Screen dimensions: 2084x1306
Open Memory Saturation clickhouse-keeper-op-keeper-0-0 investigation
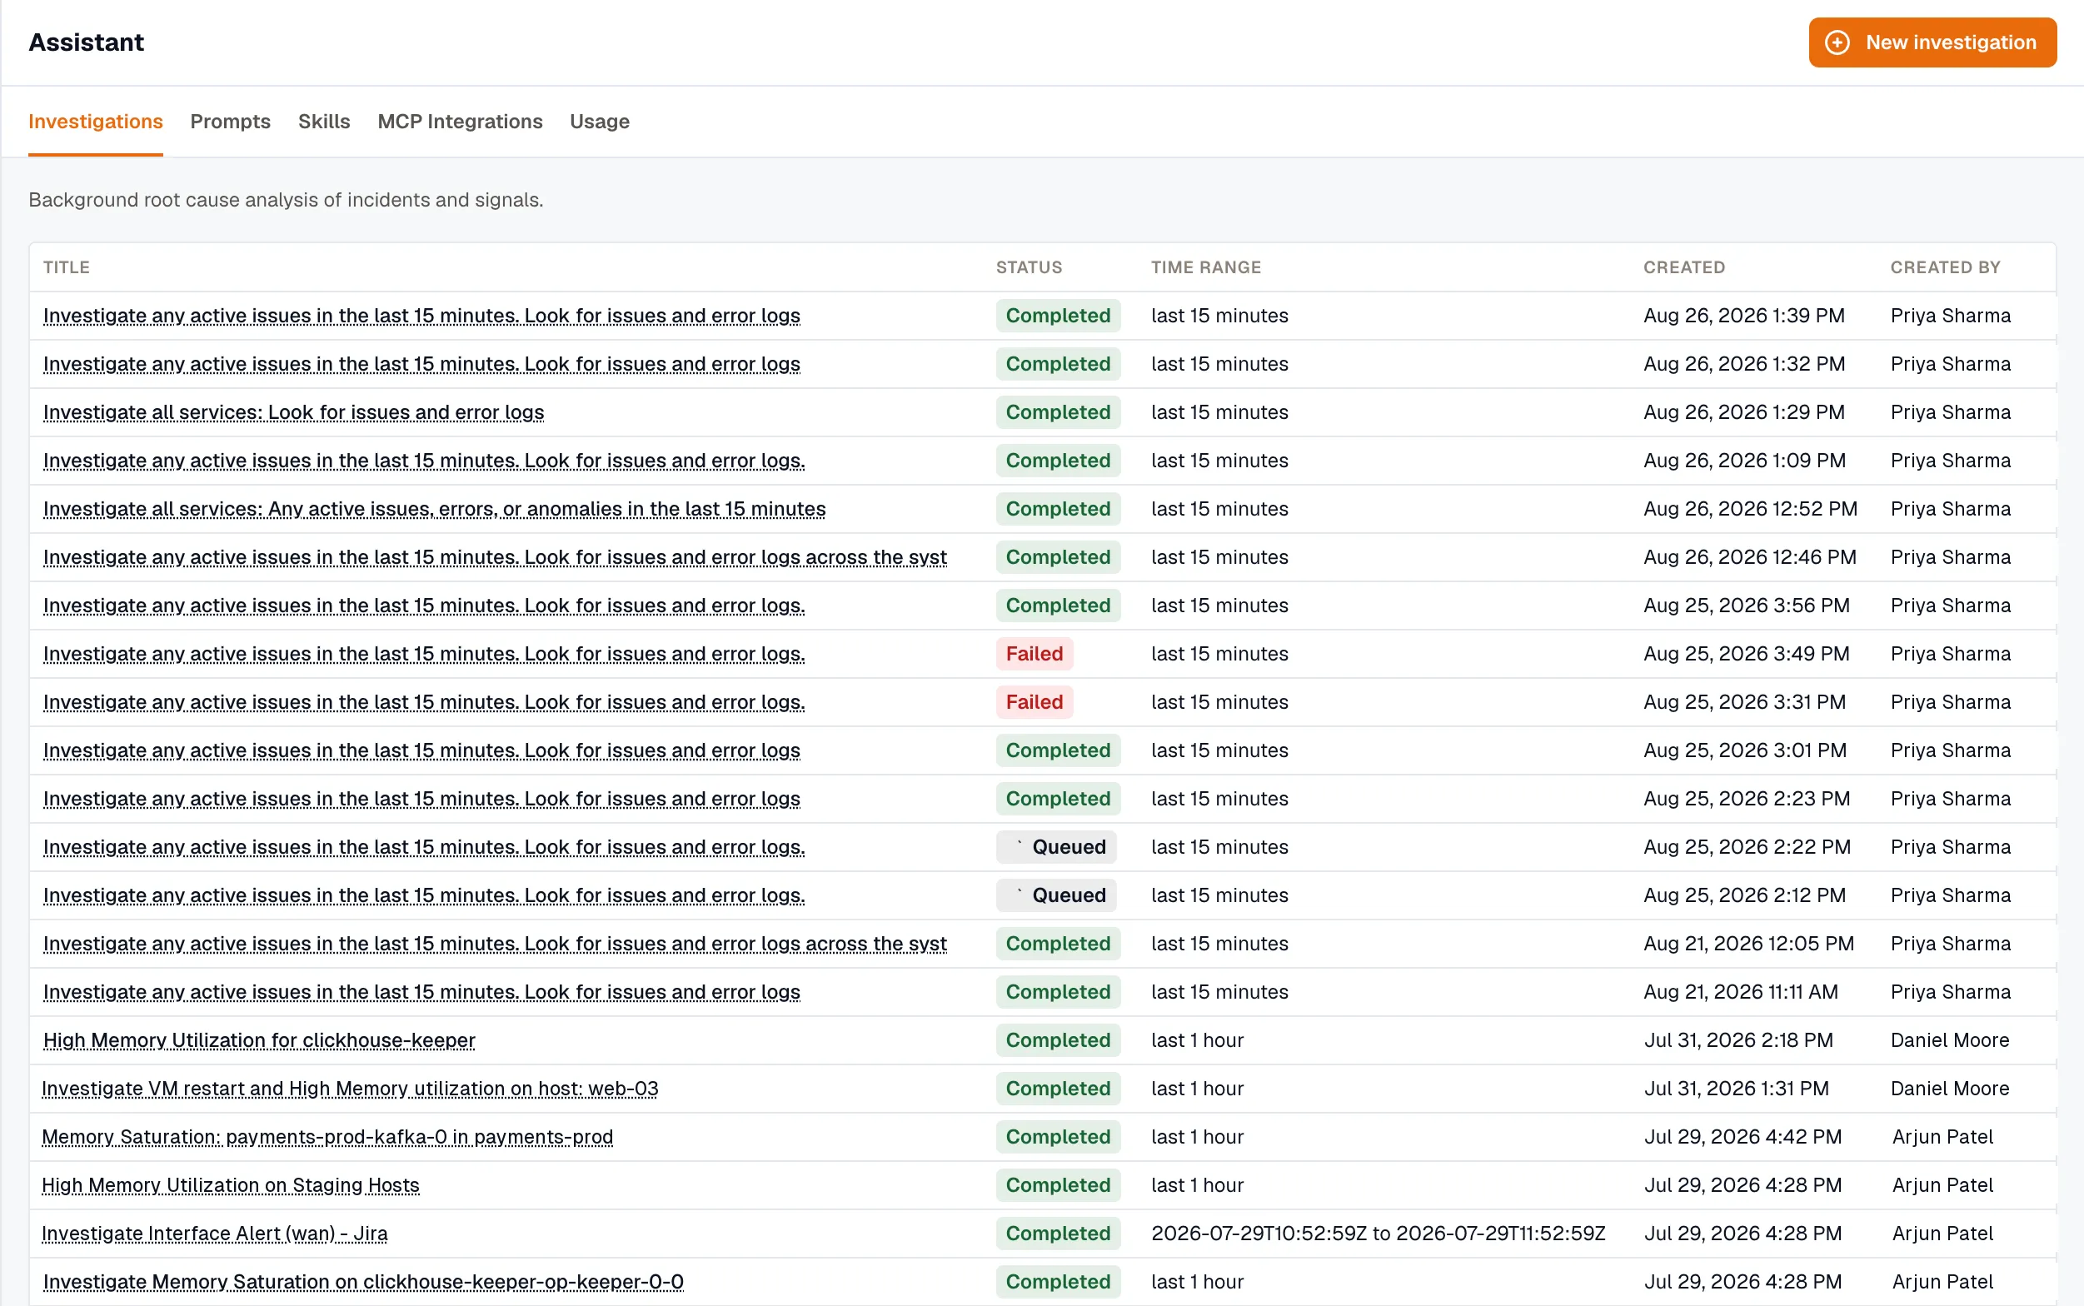[x=364, y=1283]
